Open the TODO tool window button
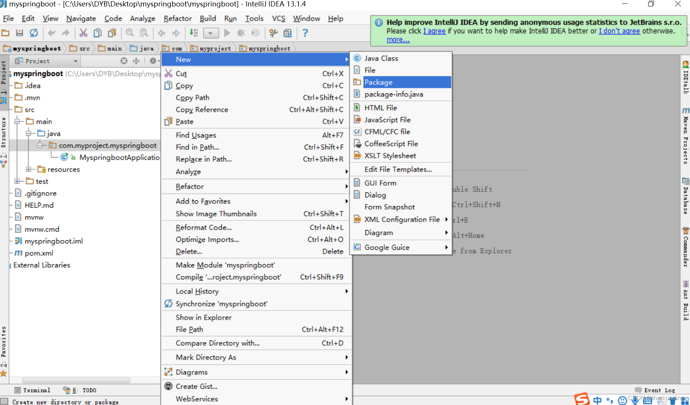Screen dimensions: 690x405 pyautogui.click(x=80, y=390)
